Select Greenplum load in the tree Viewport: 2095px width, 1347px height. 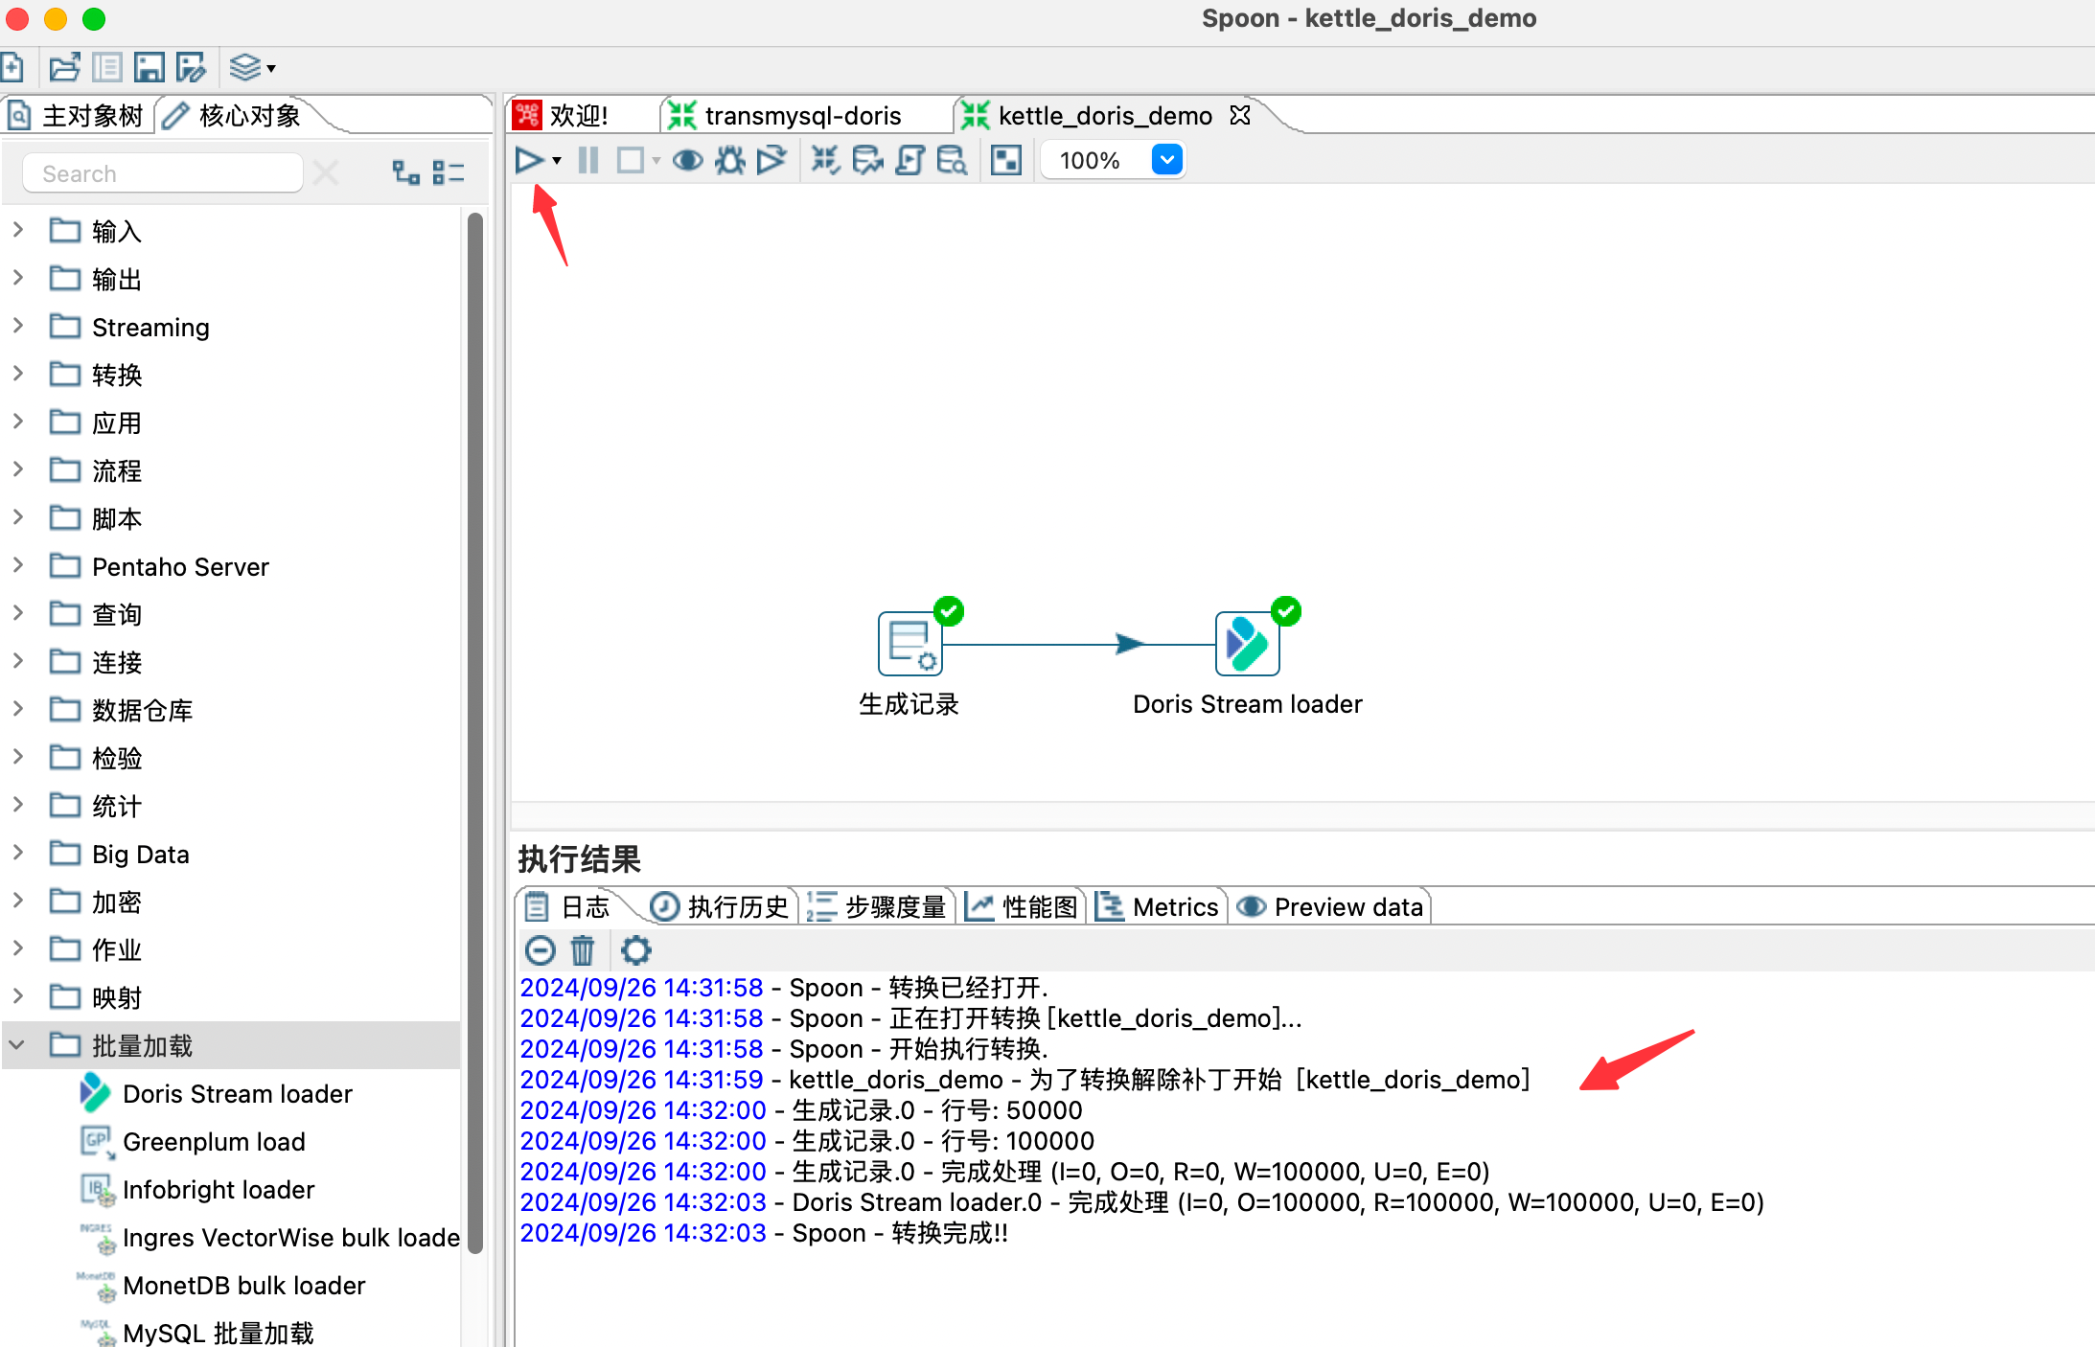click(x=214, y=1142)
